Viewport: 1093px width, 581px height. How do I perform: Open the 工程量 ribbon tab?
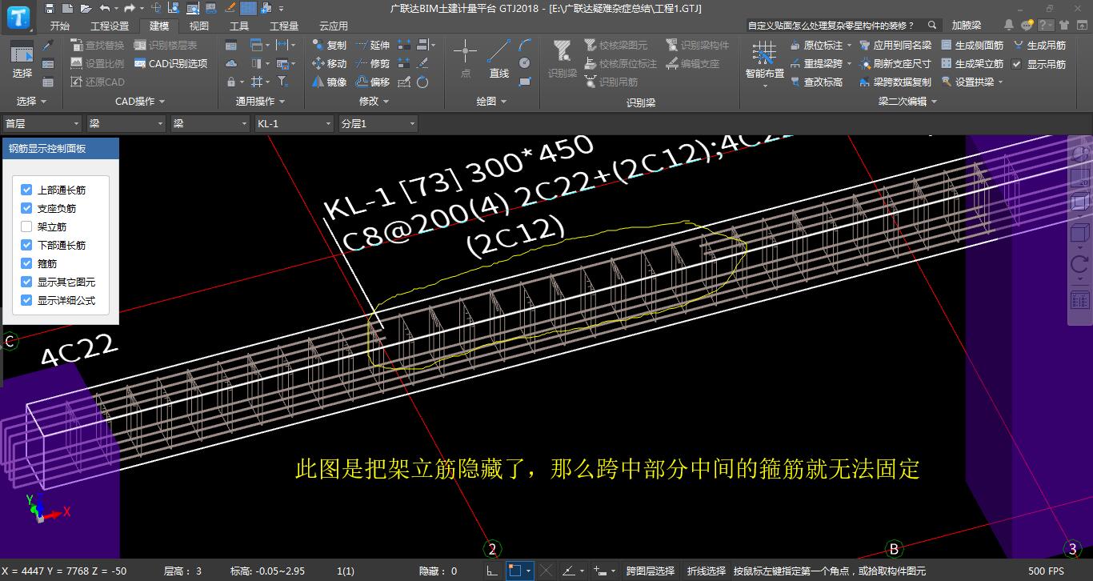pos(284,26)
